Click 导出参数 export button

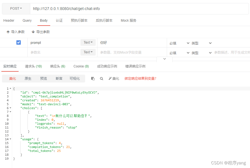[41, 32]
